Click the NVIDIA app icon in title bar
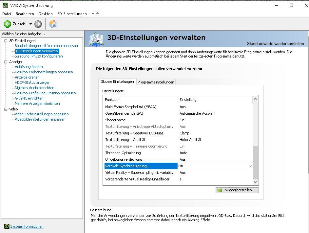Screen dimensions: 309x233 click(x=5, y=5)
